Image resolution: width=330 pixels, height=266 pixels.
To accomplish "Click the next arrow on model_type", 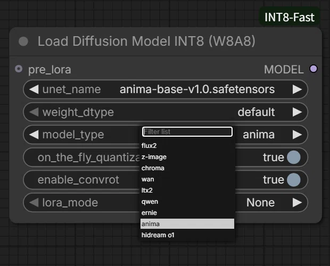I will click(297, 135).
